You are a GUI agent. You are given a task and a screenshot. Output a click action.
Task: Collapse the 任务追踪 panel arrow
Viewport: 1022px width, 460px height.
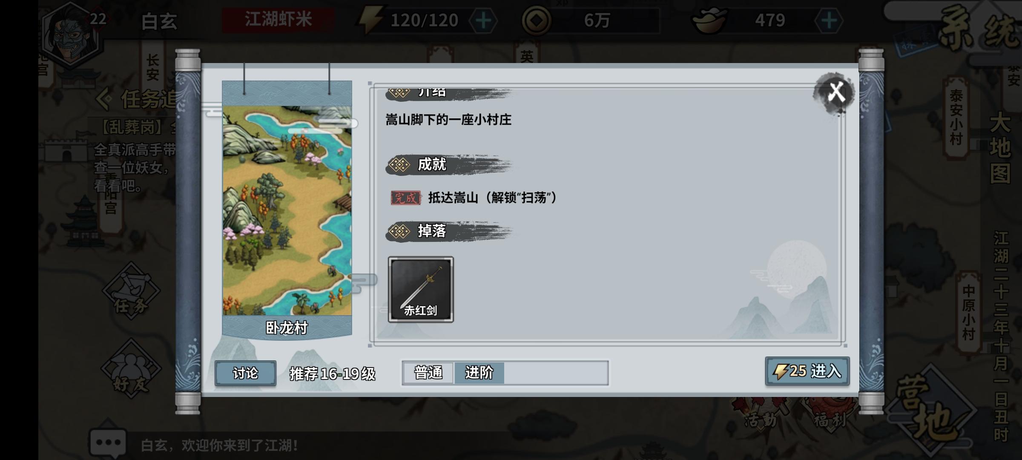103,99
